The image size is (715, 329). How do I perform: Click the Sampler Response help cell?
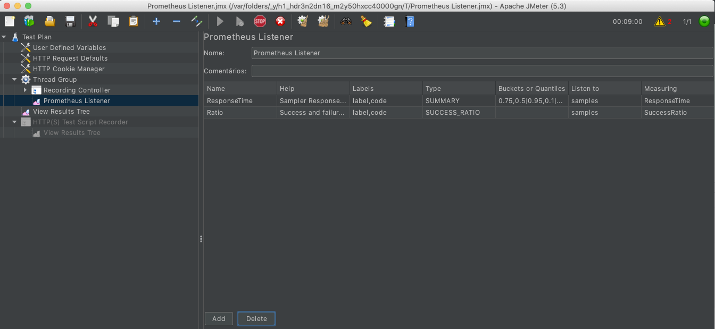tap(313, 101)
